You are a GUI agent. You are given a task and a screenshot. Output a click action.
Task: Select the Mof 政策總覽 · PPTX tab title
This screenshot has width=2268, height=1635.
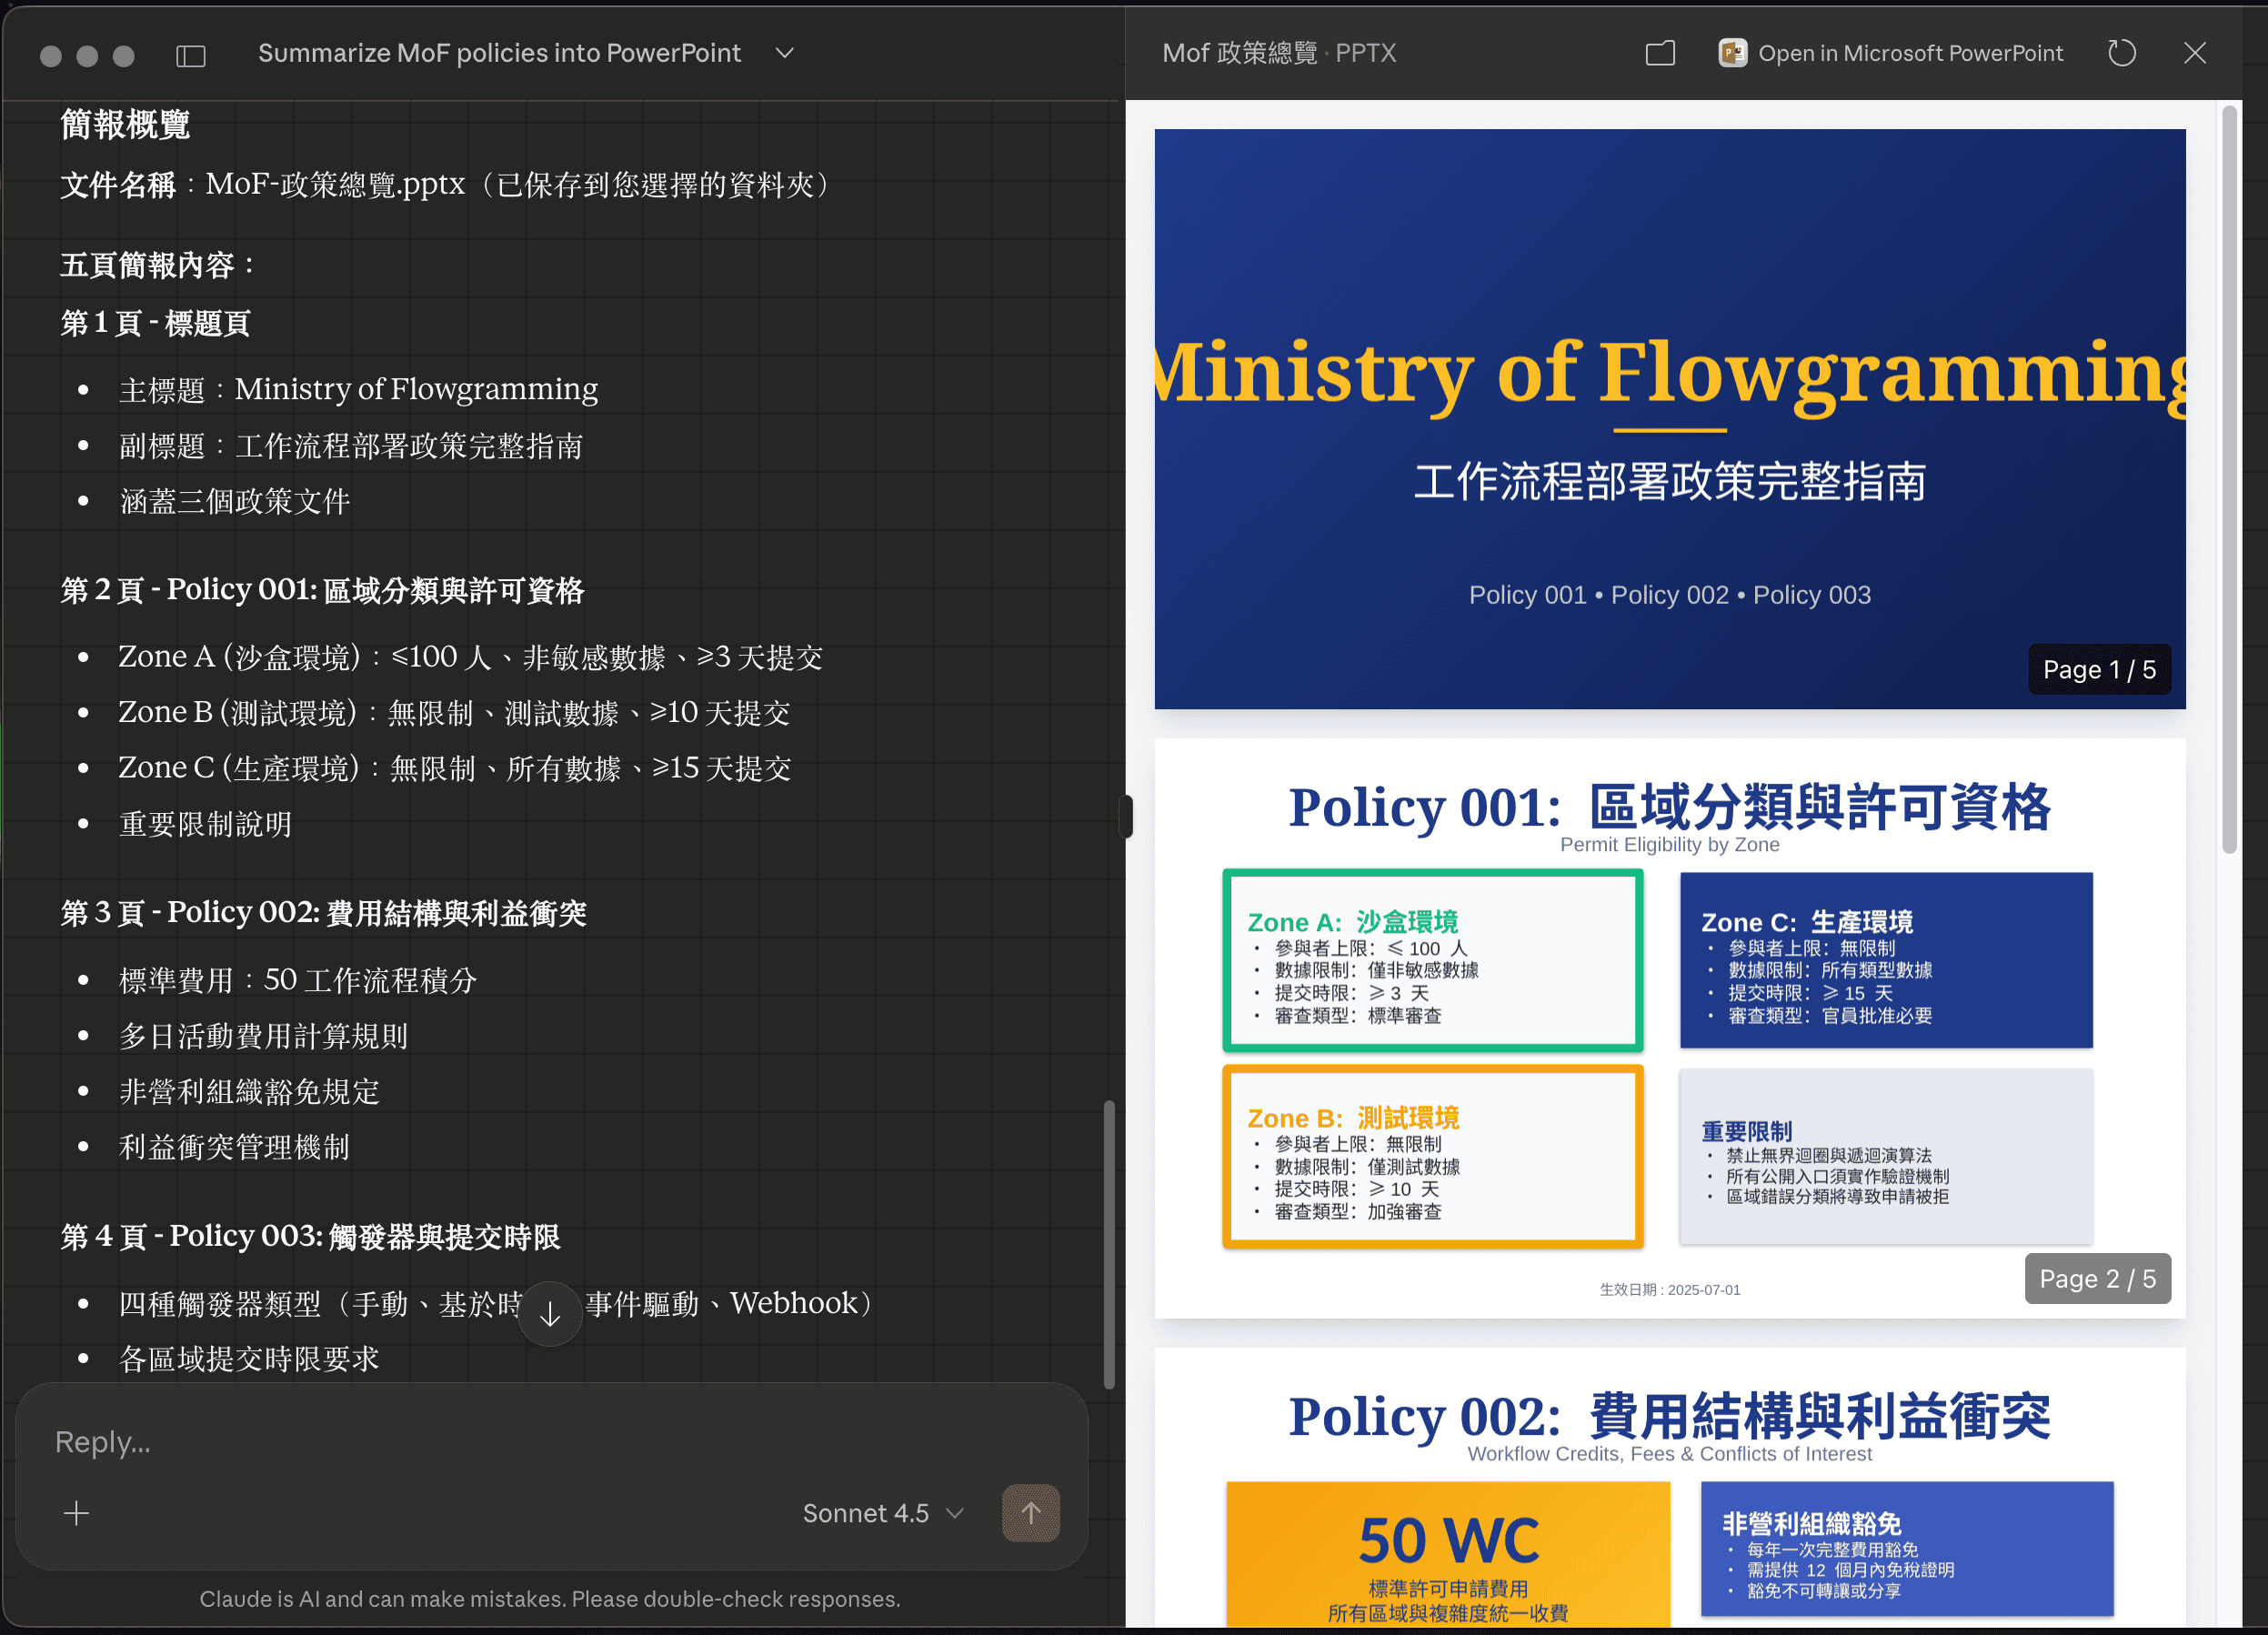coord(1280,52)
